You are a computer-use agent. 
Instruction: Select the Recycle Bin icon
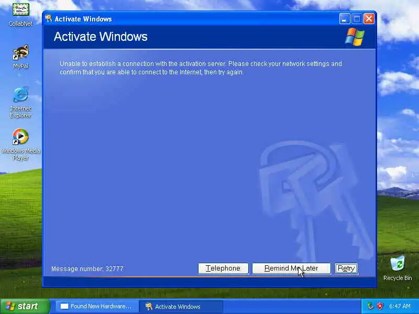click(x=398, y=268)
